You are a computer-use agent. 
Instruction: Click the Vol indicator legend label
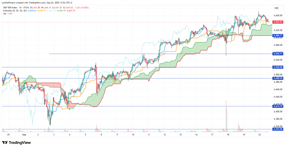point(5,14)
